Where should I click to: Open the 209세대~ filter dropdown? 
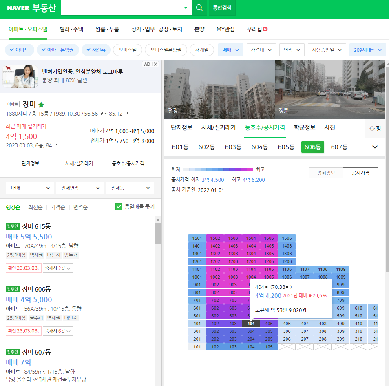[367, 50]
